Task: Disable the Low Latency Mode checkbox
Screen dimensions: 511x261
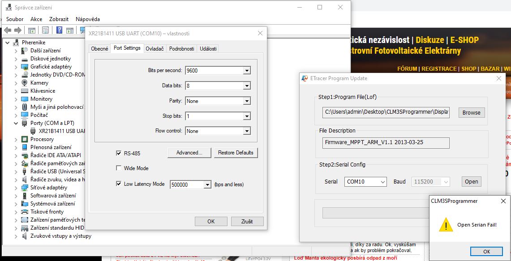Action: click(x=119, y=184)
